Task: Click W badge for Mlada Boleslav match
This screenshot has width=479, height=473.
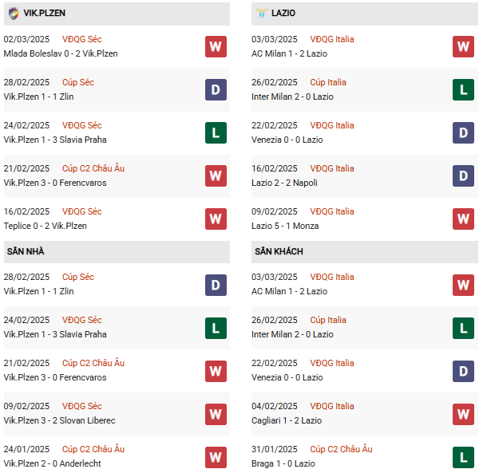Action: point(216,46)
